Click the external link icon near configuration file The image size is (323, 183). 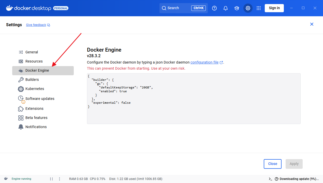pyautogui.click(x=221, y=63)
